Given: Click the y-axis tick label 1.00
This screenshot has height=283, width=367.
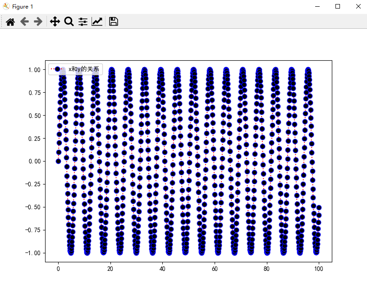Looking at the screenshot, I should tap(33, 70).
